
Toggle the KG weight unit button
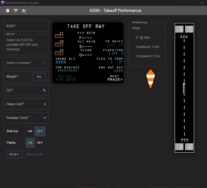tap(39, 76)
